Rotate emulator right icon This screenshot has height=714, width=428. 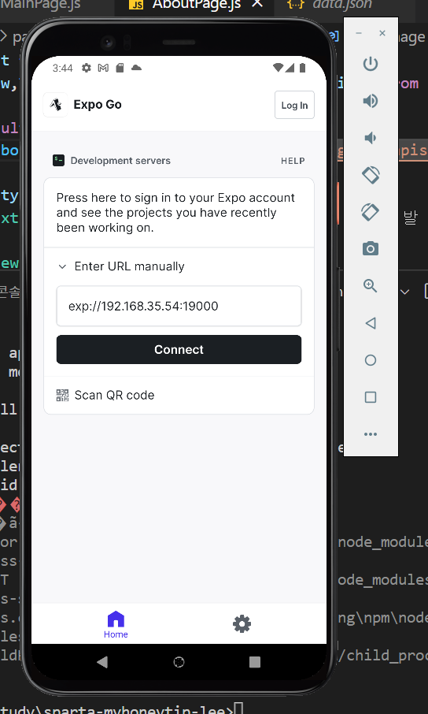click(371, 212)
